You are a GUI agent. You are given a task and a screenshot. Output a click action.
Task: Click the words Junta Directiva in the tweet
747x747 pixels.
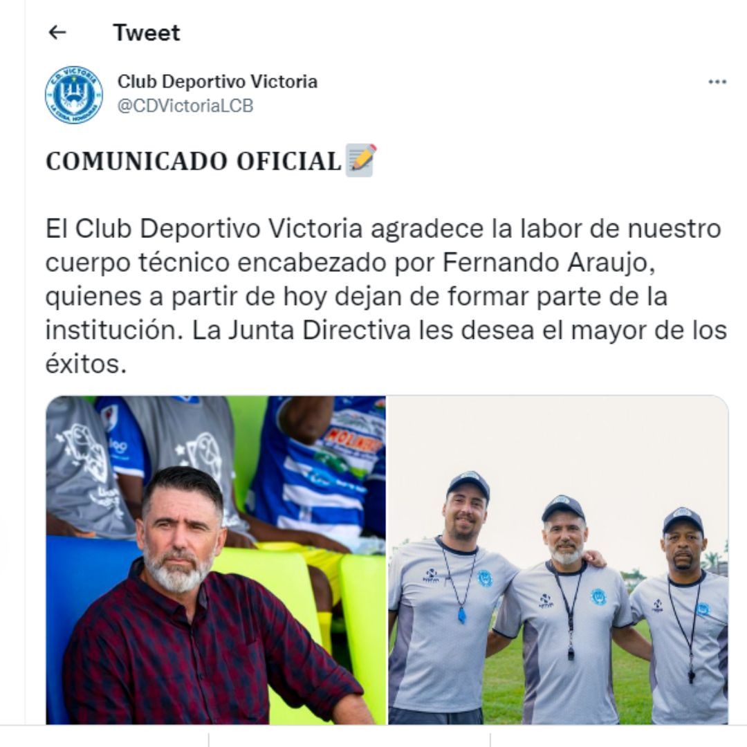point(319,330)
